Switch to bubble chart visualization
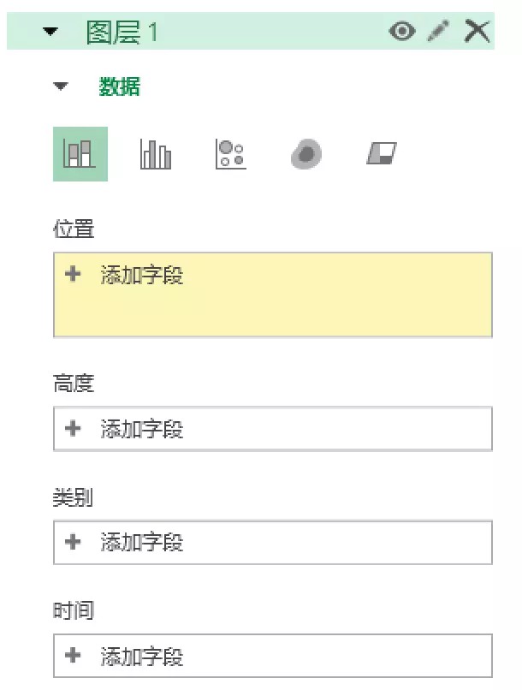 [x=231, y=154]
